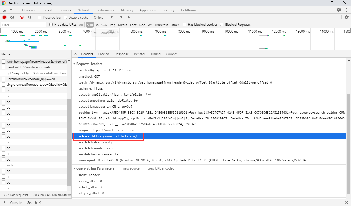Enable the Disable cache checkbox
351x206 pixels.
coord(65,17)
